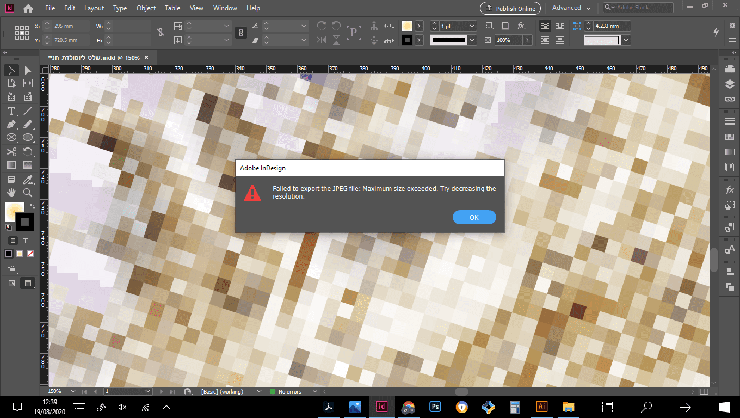
Task: Select the Pen tool
Action: pyautogui.click(x=11, y=125)
